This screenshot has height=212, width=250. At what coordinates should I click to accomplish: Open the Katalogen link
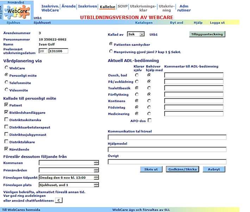pyautogui.click(x=144, y=23)
